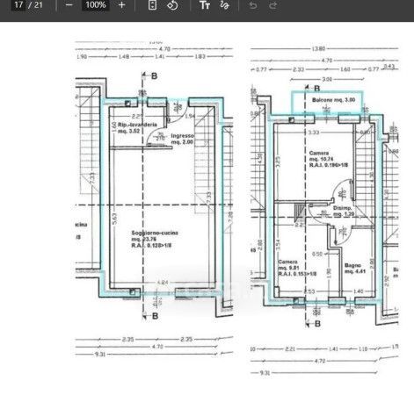The image size is (414, 395).
Task: Click the Disimp. mq. 1.20 label
Action: pos(344,211)
